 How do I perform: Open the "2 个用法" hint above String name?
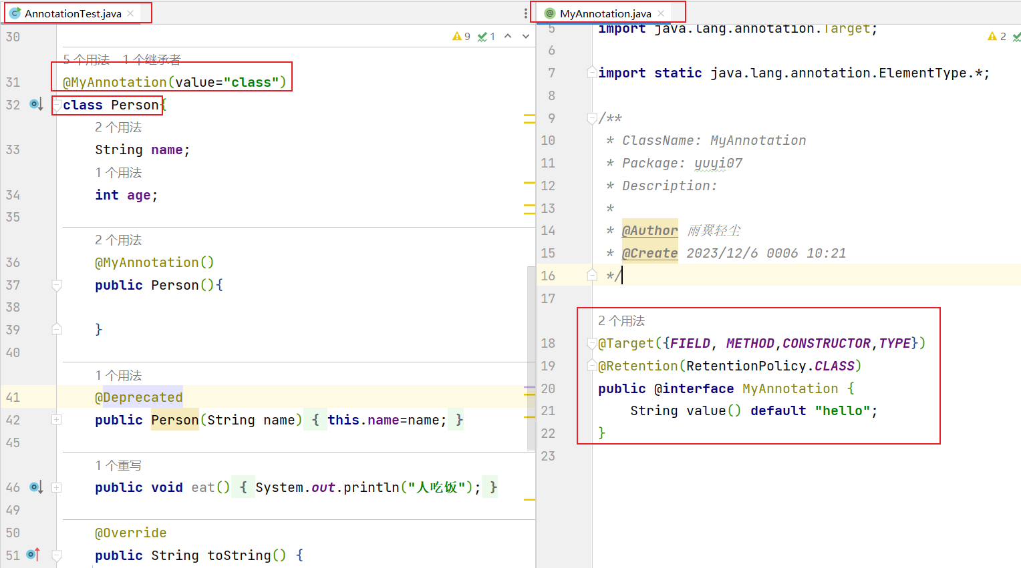tap(118, 127)
